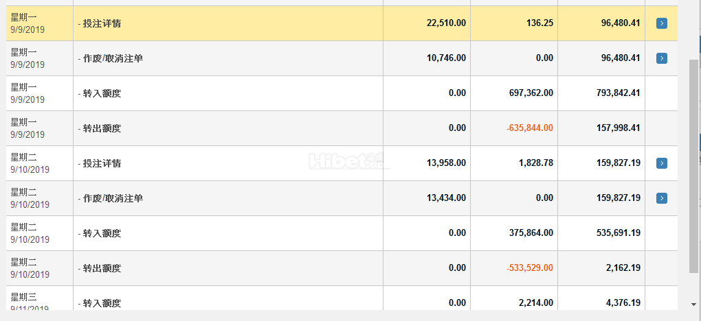Select 转入额度 row with amount 697,362.00
This screenshot has width=701, height=321.
(102, 93)
